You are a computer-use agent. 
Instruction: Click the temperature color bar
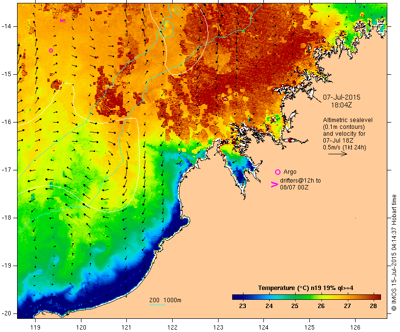306,297
